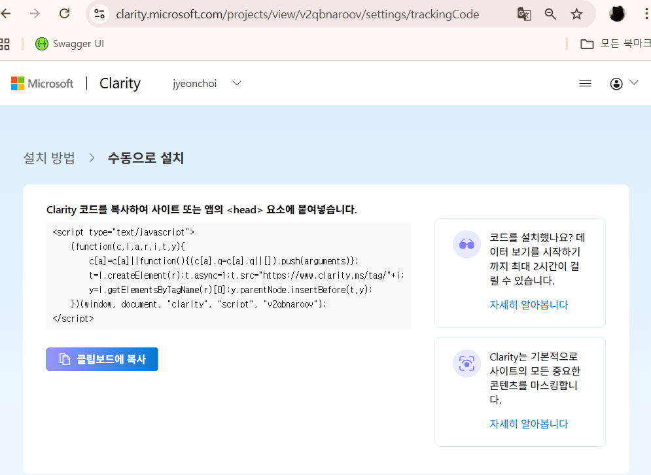The width and height of the screenshot is (651, 475).
Task: Expand the chevron next to jyeonchoi
Action: (x=237, y=83)
